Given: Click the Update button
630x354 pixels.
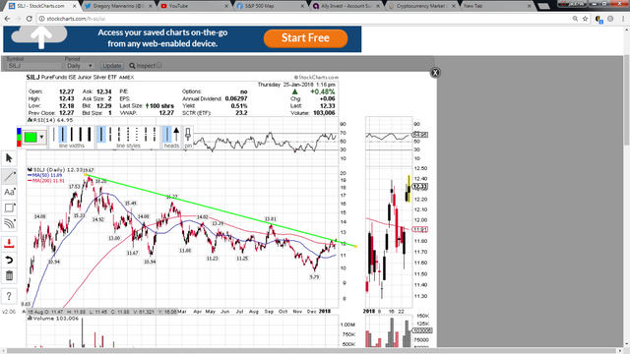Looking at the screenshot, I should click(111, 66).
